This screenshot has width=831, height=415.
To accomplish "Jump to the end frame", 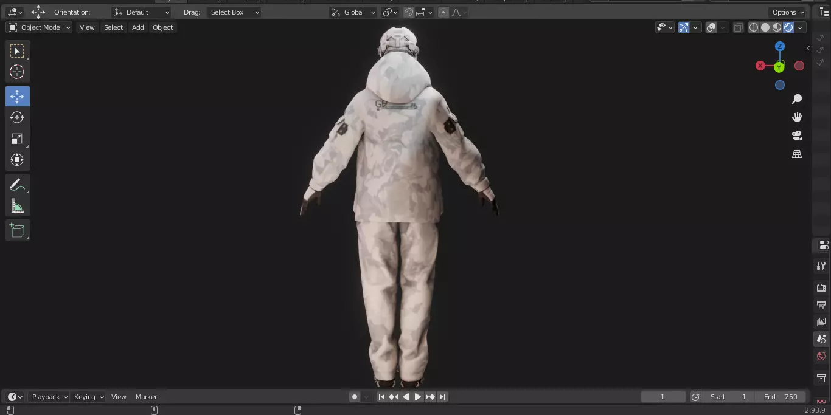I will tap(443, 397).
